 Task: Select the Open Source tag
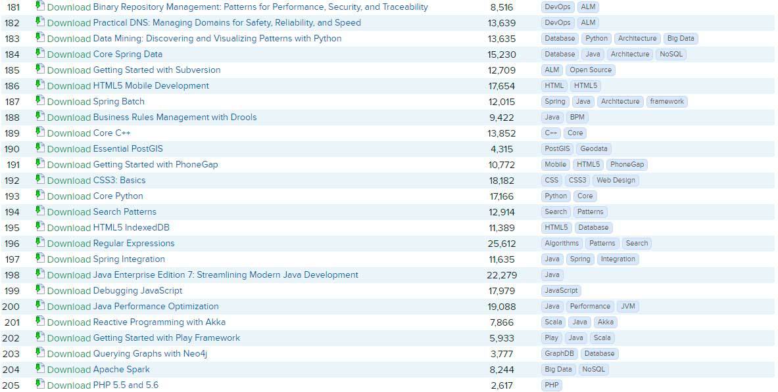(x=591, y=70)
